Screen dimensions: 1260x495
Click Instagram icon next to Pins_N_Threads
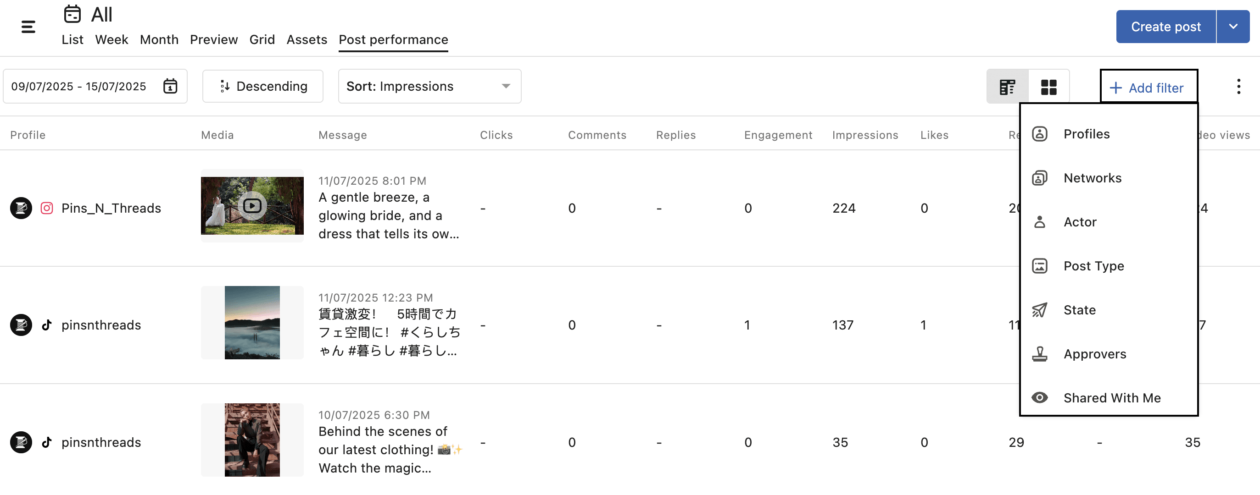(47, 208)
